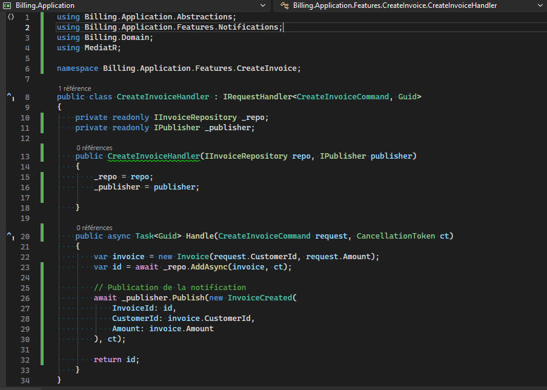The width and height of the screenshot is (547, 390).
Task: Click MediatR in the using directive
Action: [x=102, y=48]
